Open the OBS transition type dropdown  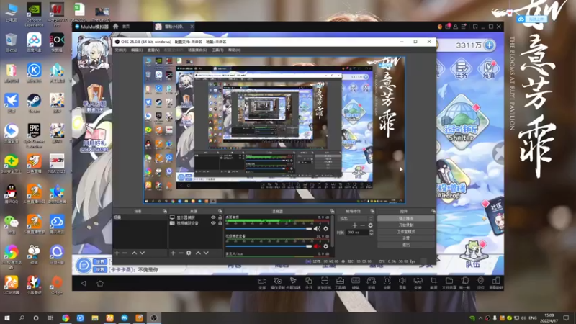(x=356, y=218)
